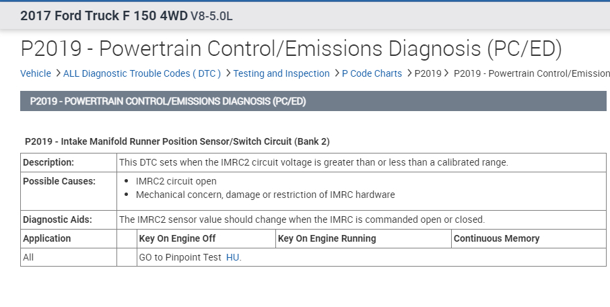Select the last breadcrumb, P2019 - Powertrain Control/Emission
The width and height of the screenshot is (610, 307).
point(531,73)
